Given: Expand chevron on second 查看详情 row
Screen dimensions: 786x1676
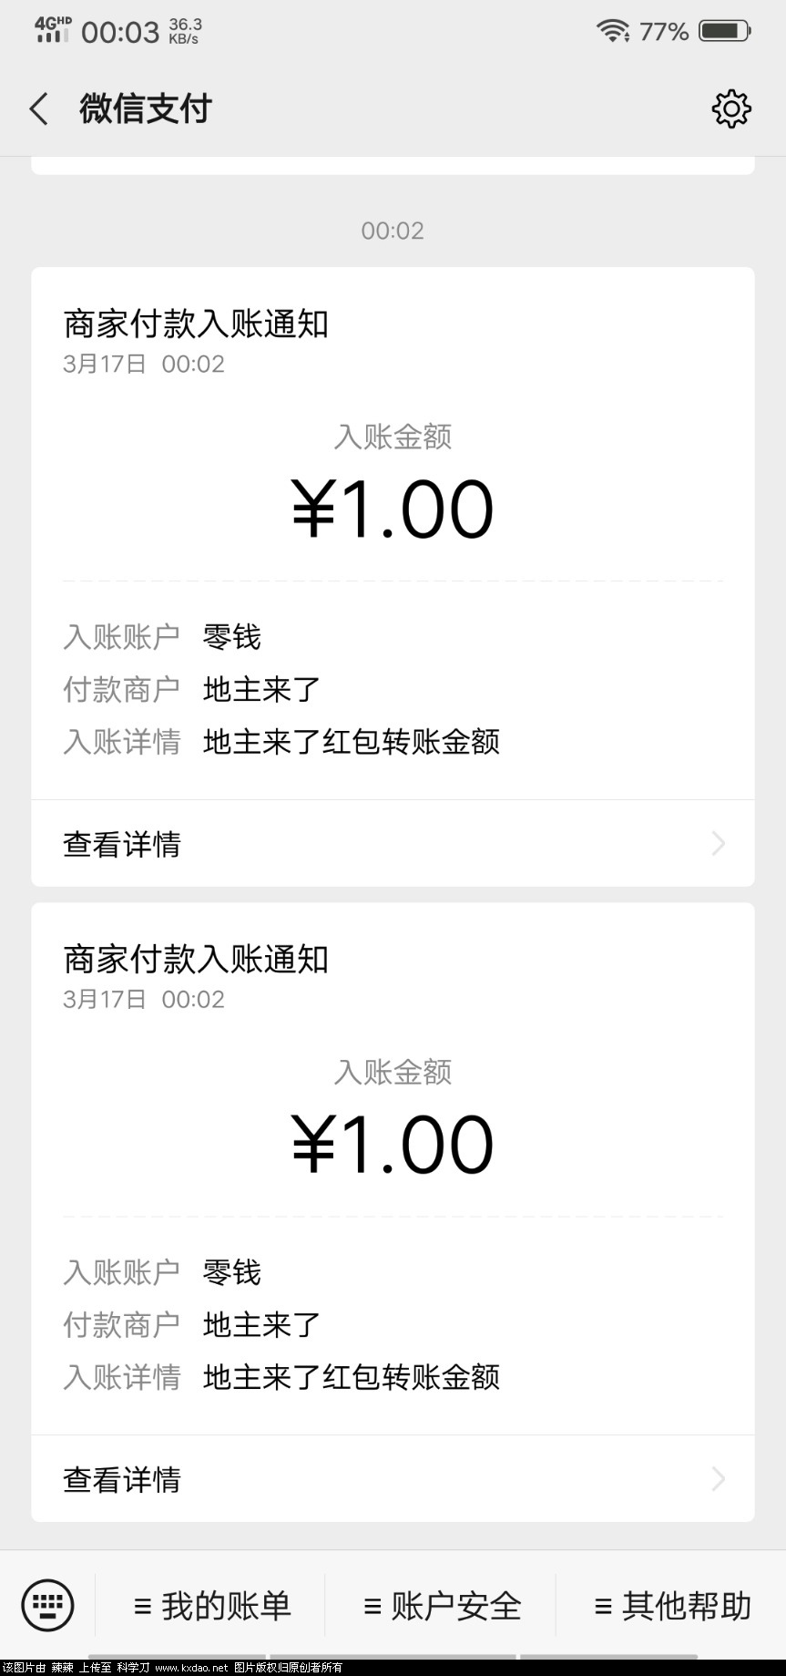Looking at the screenshot, I should pyautogui.click(x=718, y=1479).
